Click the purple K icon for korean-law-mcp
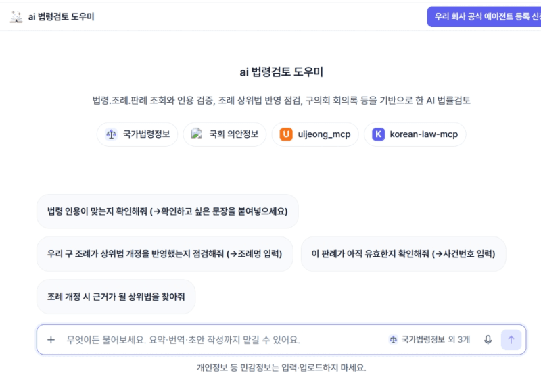Screen dimensions: 541x375 coord(379,134)
